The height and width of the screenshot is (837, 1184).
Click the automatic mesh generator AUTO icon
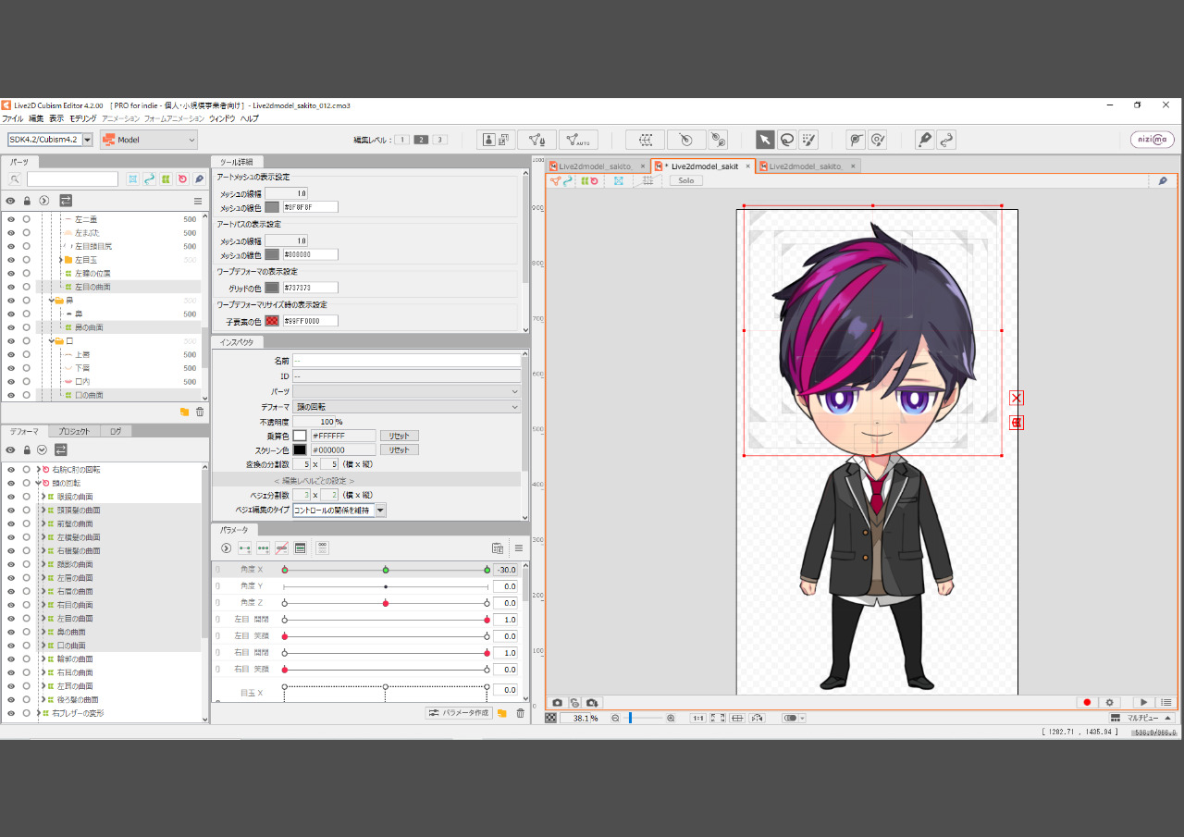pyautogui.click(x=578, y=140)
